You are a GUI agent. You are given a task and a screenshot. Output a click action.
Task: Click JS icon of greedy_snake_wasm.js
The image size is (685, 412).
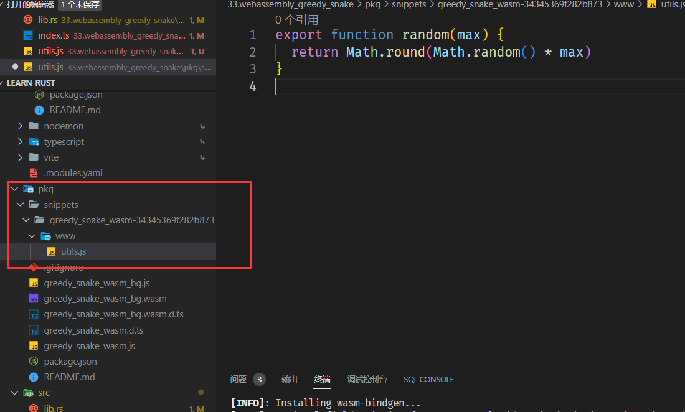(34, 346)
